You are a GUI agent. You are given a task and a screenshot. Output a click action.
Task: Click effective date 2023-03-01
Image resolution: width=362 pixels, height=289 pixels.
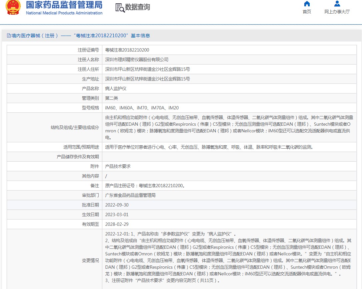[117, 215]
